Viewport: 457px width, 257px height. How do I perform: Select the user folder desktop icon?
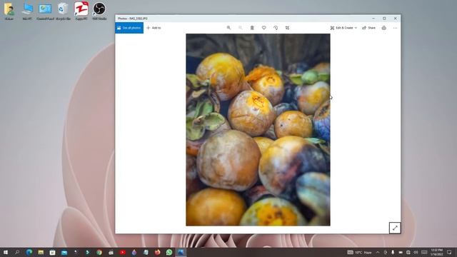tap(9, 11)
